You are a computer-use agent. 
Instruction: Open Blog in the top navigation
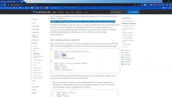[67, 12]
